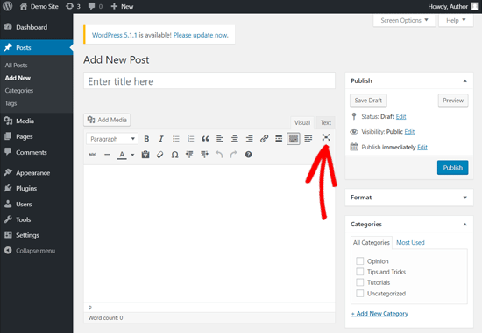Click the blue Publish button
This screenshot has width=482, height=333.
click(x=452, y=168)
